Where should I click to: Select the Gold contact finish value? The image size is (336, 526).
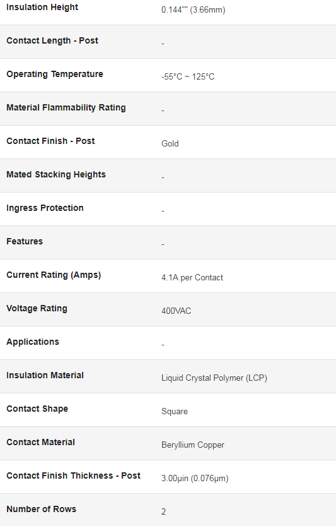[x=170, y=143]
